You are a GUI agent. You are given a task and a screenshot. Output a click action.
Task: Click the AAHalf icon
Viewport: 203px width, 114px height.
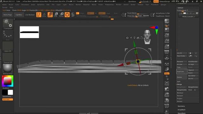(x=167, y=47)
